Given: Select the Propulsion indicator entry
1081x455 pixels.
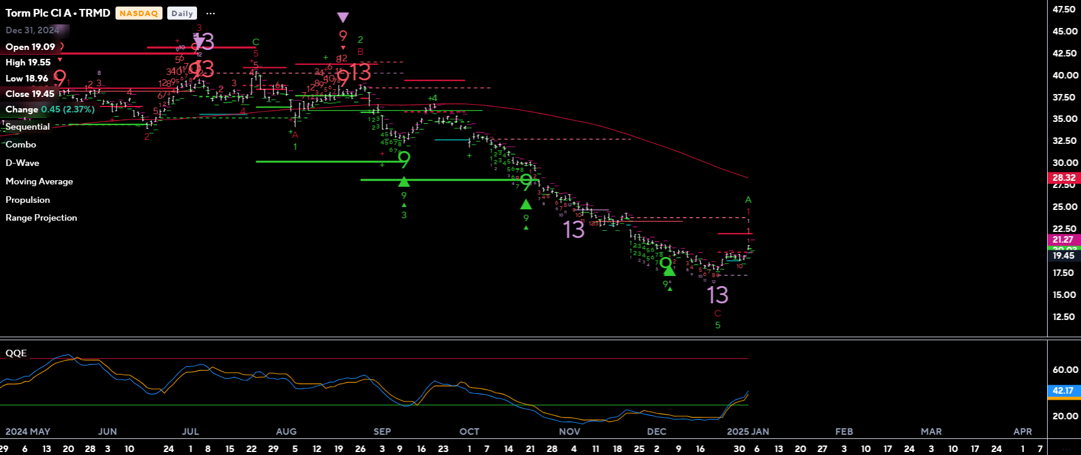Looking at the screenshot, I should tap(28, 200).
